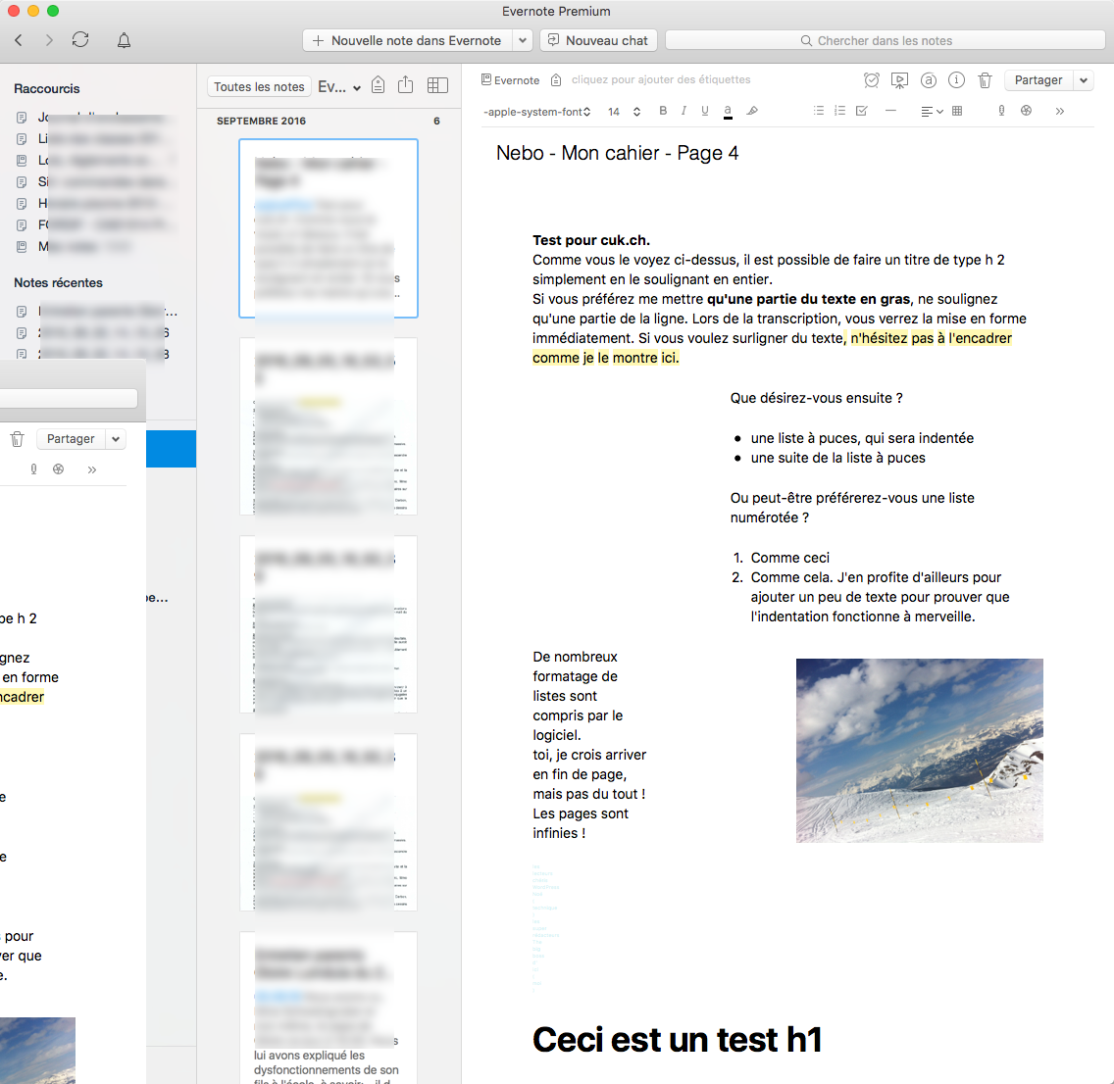Open note list view options icon
The image size is (1114, 1084).
(x=437, y=85)
